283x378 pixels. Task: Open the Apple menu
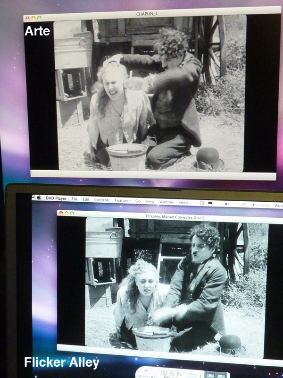click(x=39, y=198)
